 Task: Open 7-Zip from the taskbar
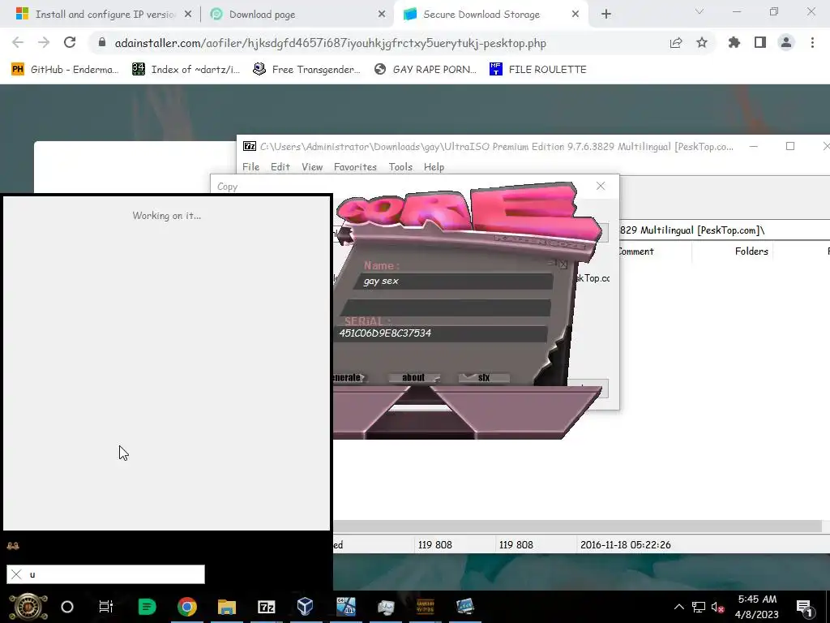(x=266, y=607)
